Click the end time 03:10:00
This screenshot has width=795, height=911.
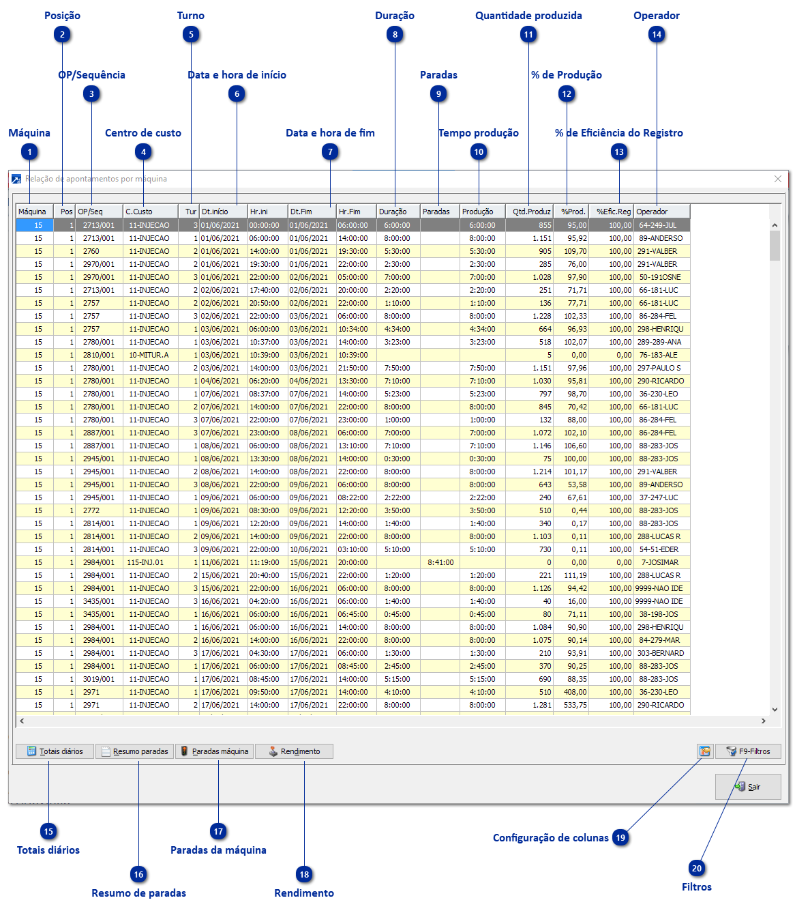357,549
